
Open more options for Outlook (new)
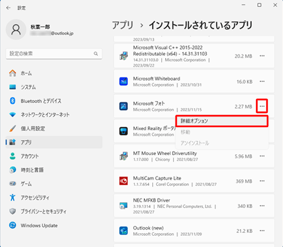[x=262, y=231]
